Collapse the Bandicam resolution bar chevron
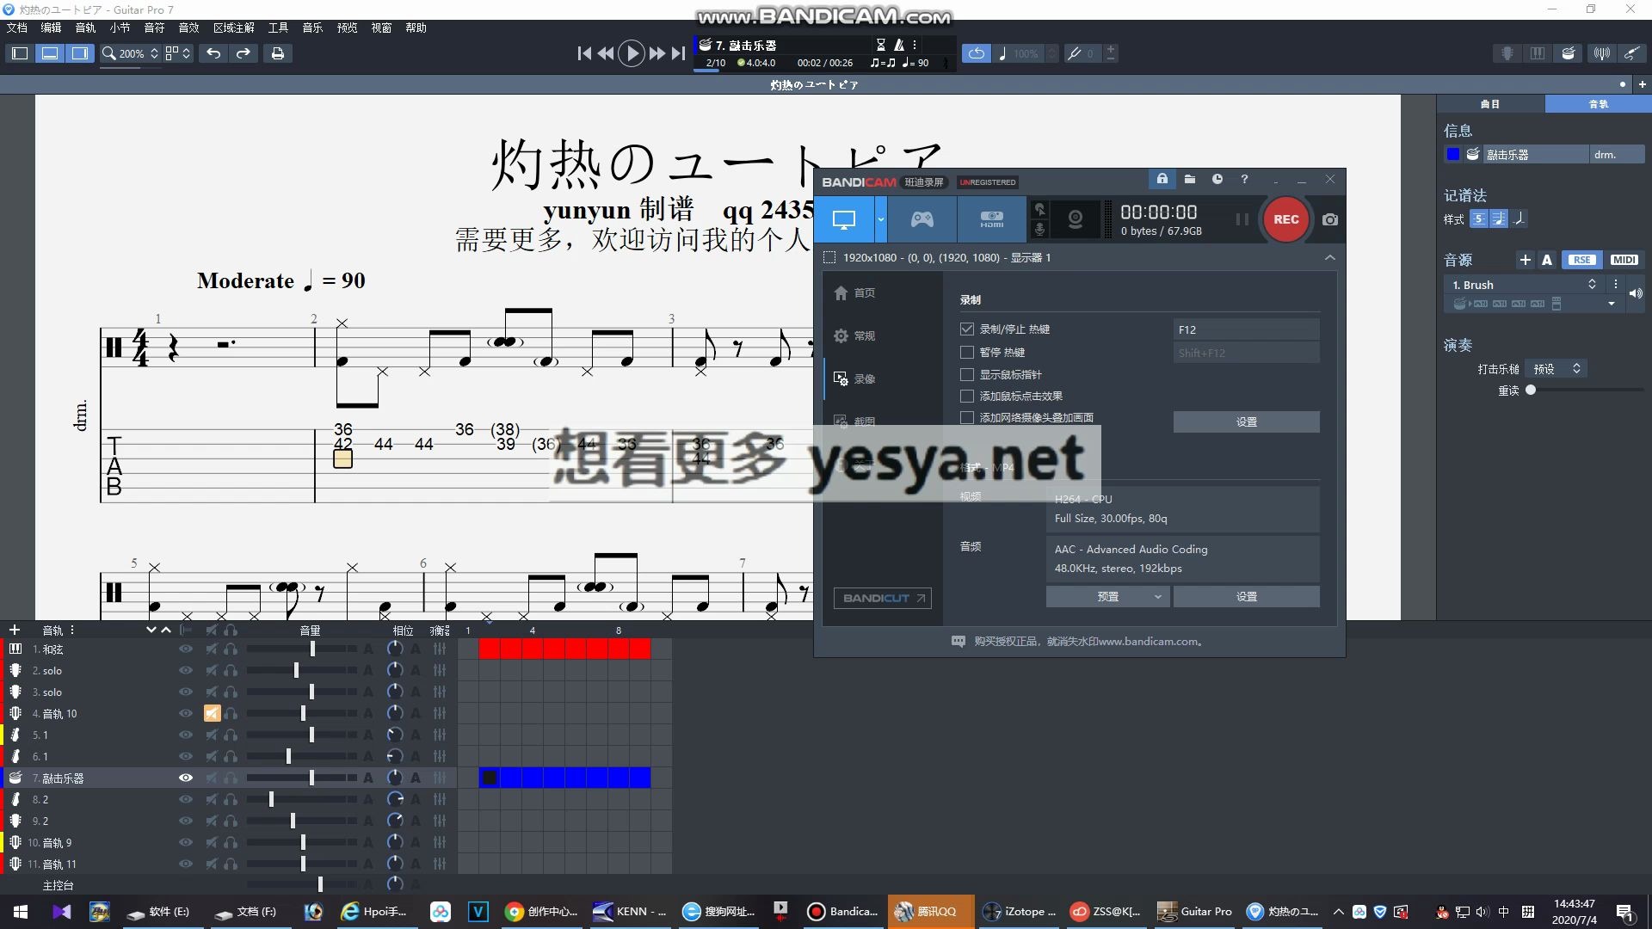 (1329, 257)
